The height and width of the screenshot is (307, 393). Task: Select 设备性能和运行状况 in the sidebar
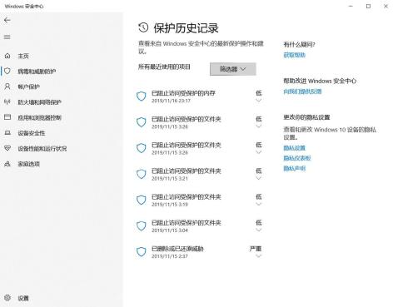click(x=42, y=148)
